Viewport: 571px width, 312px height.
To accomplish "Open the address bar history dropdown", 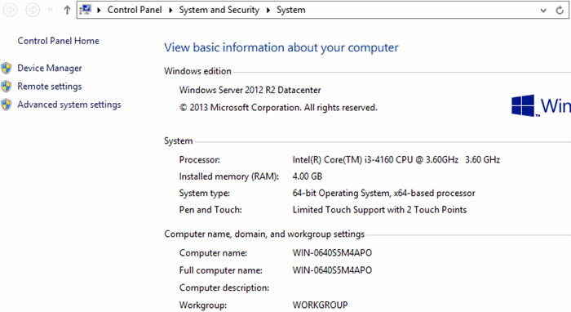I will click(x=543, y=10).
